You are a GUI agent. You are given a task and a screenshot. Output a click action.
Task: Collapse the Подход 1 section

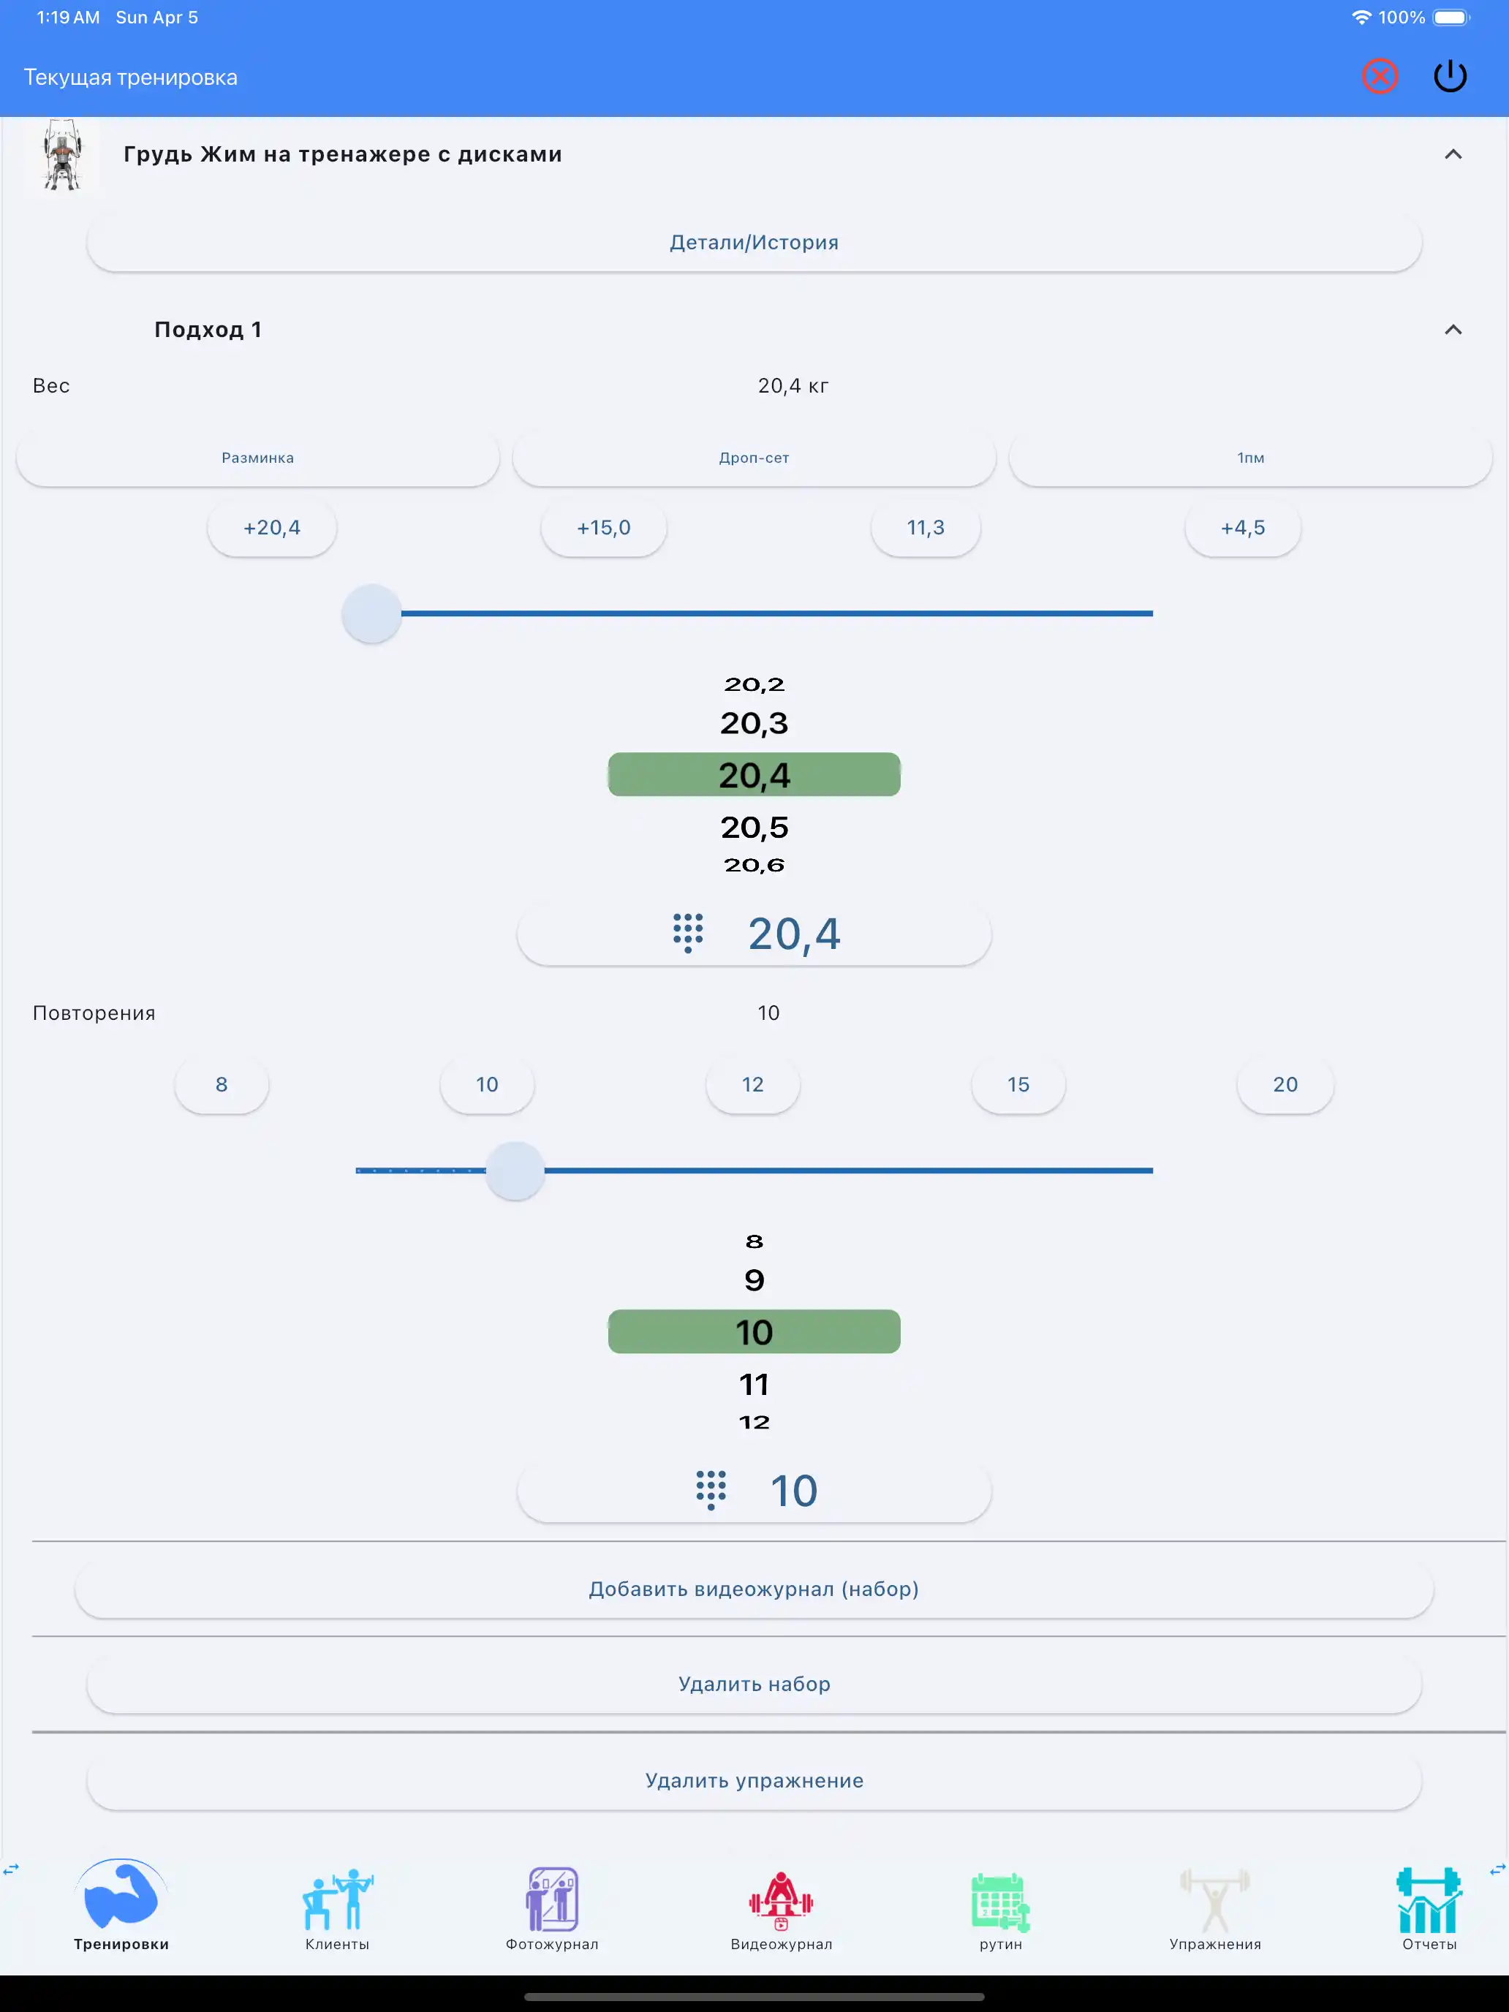(1453, 329)
